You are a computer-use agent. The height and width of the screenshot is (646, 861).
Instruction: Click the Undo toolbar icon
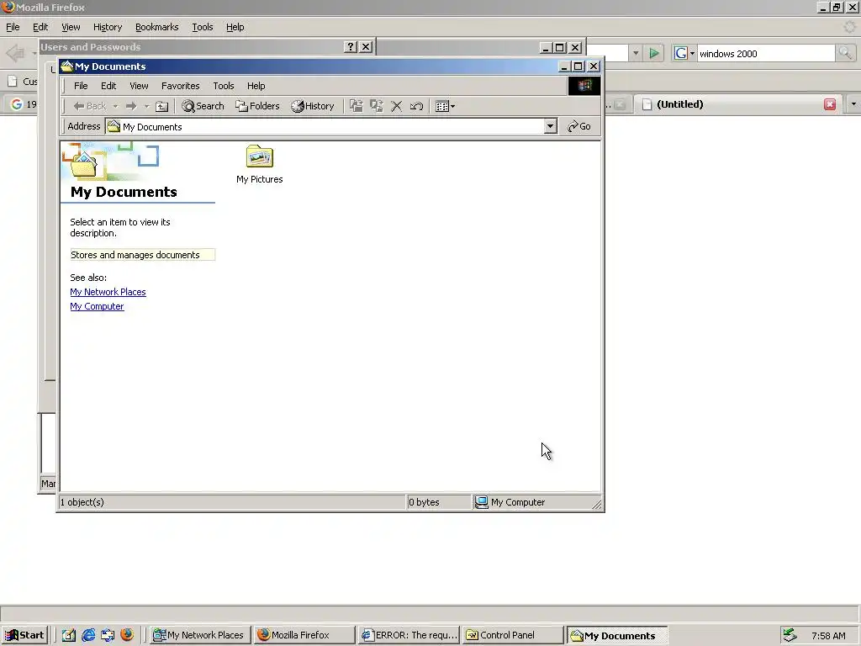(417, 106)
